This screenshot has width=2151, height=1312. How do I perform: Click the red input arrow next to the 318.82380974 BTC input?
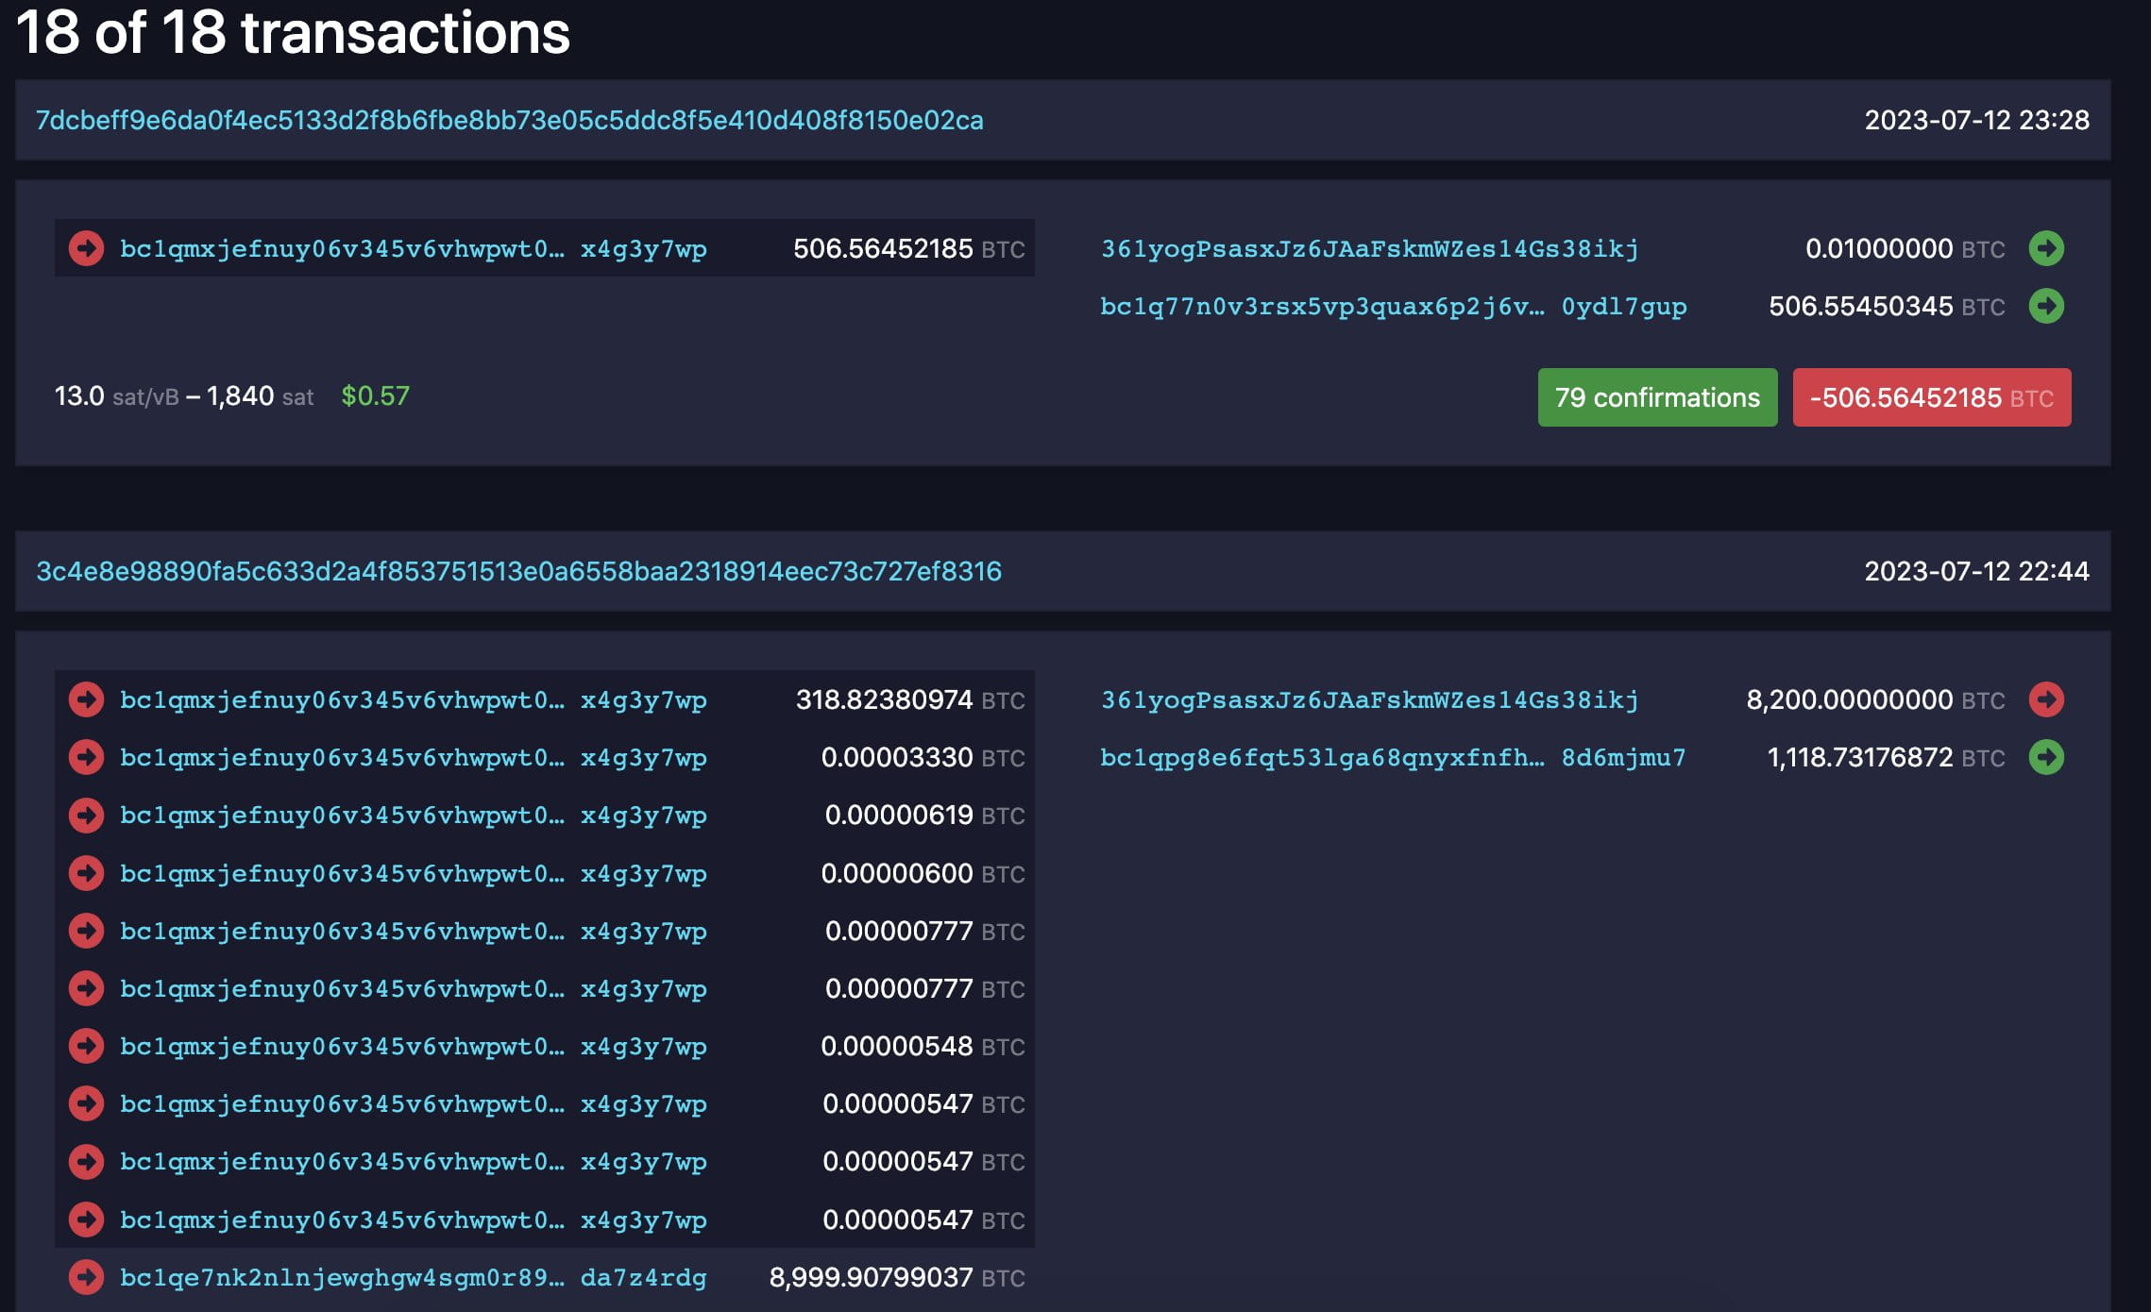pos(87,700)
